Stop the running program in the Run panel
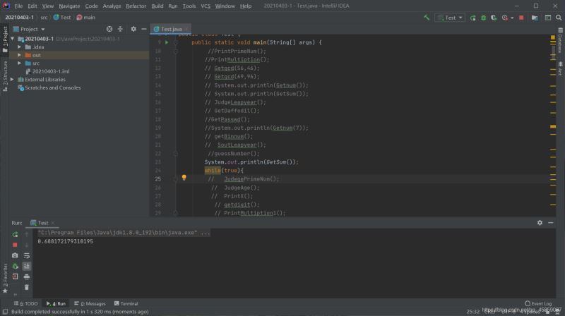The width and height of the screenshot is (565, 316). [x=15, y=245]
